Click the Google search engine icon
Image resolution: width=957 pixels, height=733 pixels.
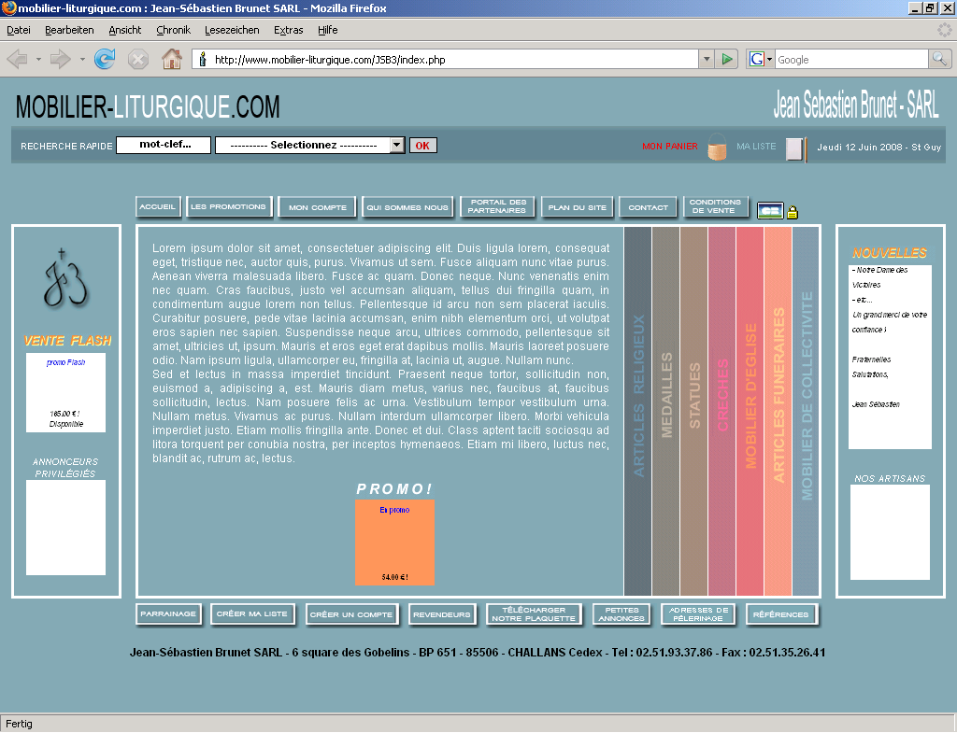point(757,59)
